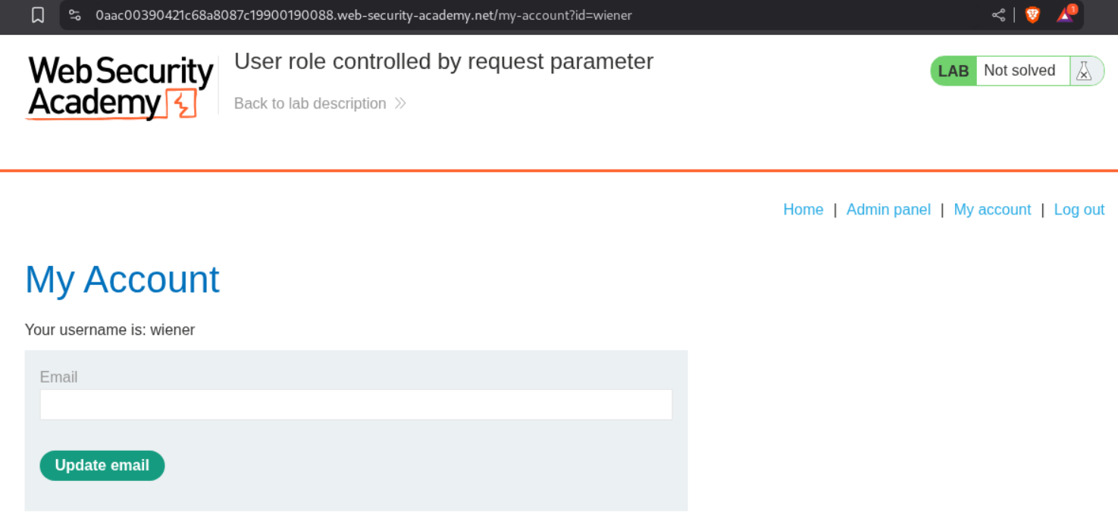Viewport: 1118px width, 528px height.
Task: Click the bookmark icon in the address bar
Action: (x=38, y=15)
